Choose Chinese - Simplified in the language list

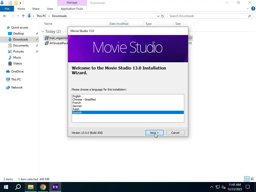(x=128, y=99)
